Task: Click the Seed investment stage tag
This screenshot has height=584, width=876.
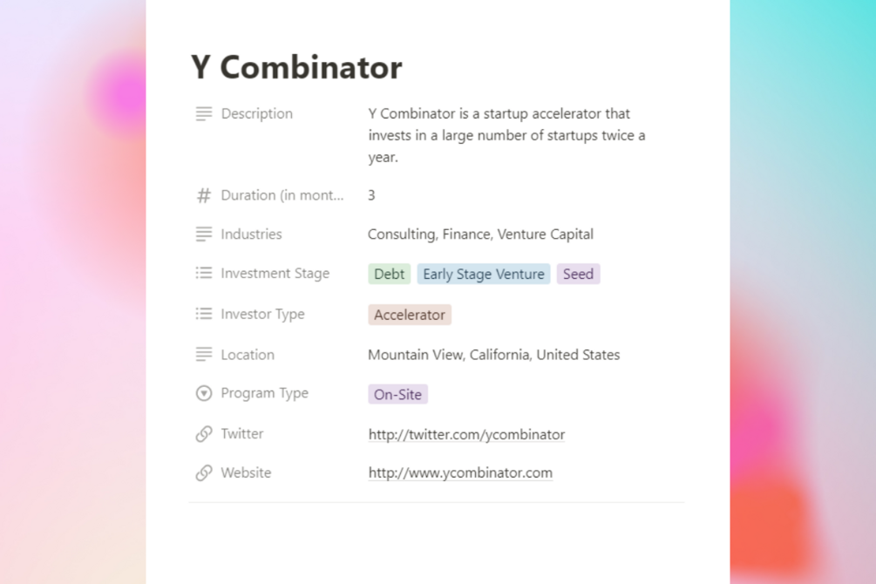Action: (x=578, y=275)
